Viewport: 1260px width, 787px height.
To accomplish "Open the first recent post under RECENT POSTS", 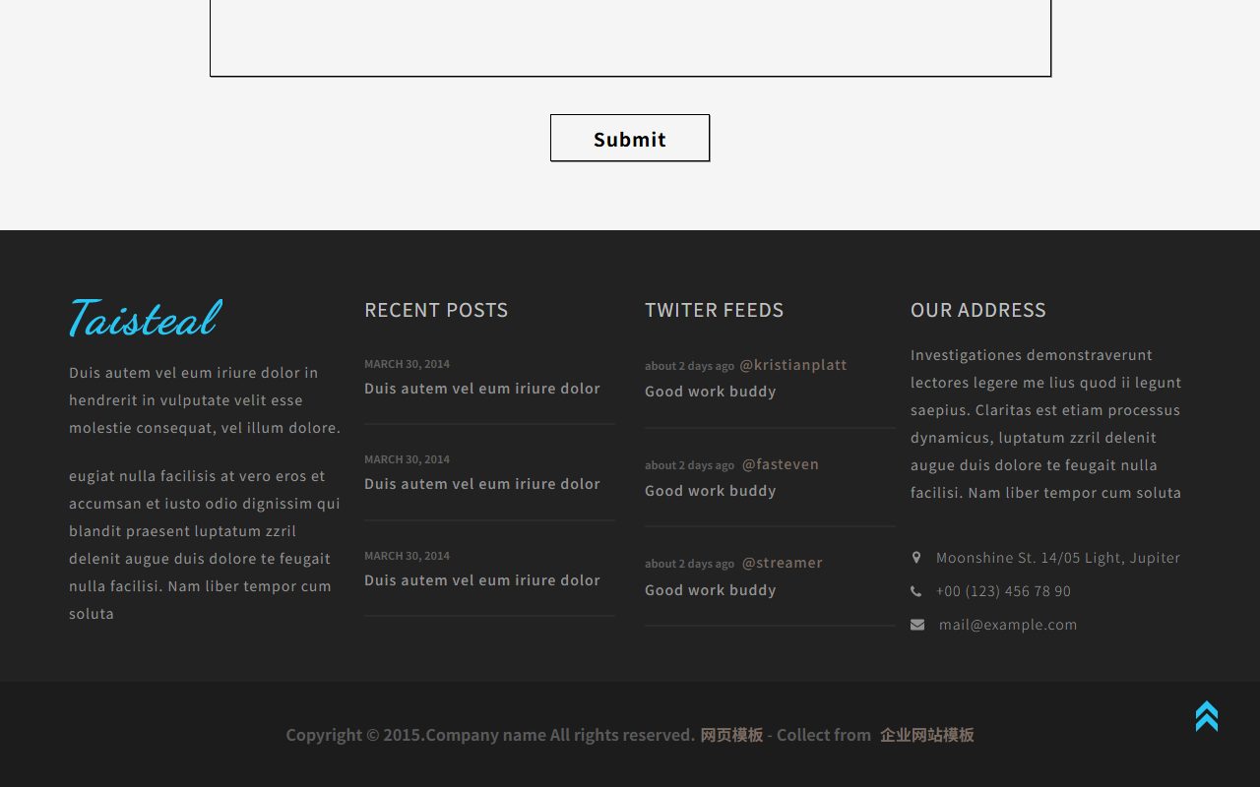I will 482,389.
